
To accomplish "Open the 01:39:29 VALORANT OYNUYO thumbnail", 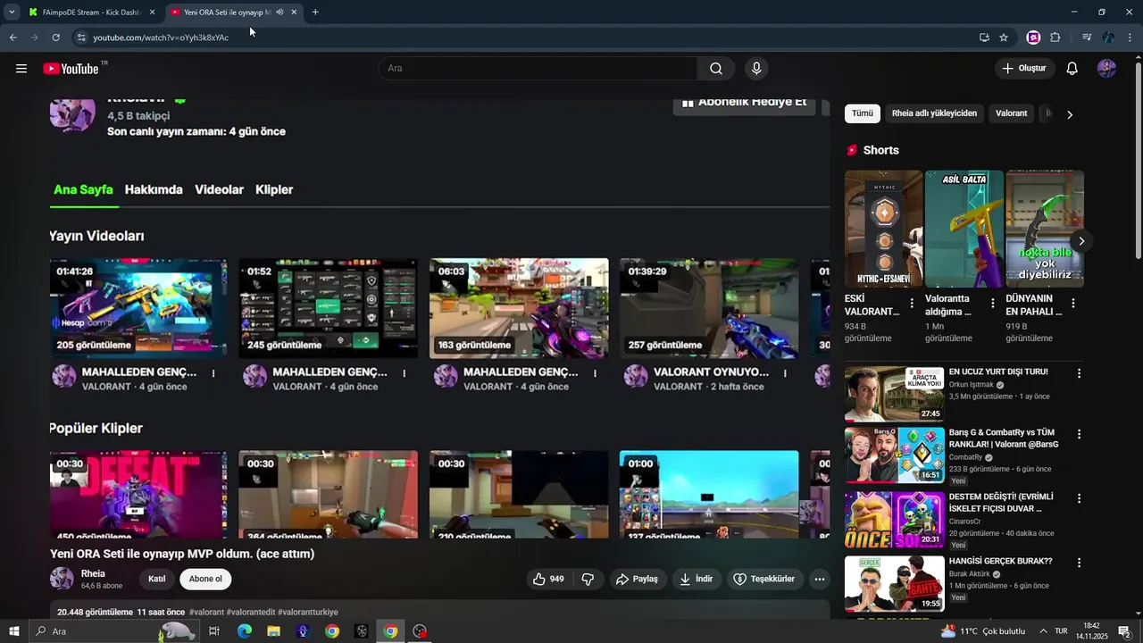I will point(709,308).
